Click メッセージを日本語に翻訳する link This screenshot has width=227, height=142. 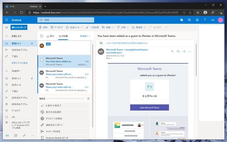click(x=118, y=43)
